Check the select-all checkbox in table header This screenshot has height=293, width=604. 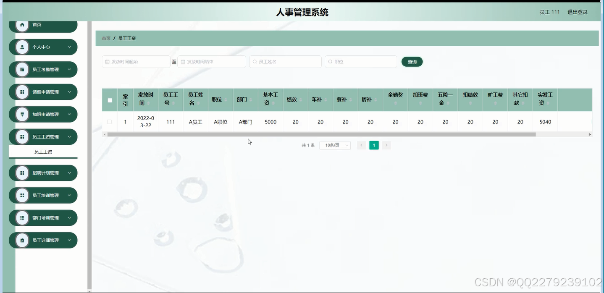click(x=110, y=100)
